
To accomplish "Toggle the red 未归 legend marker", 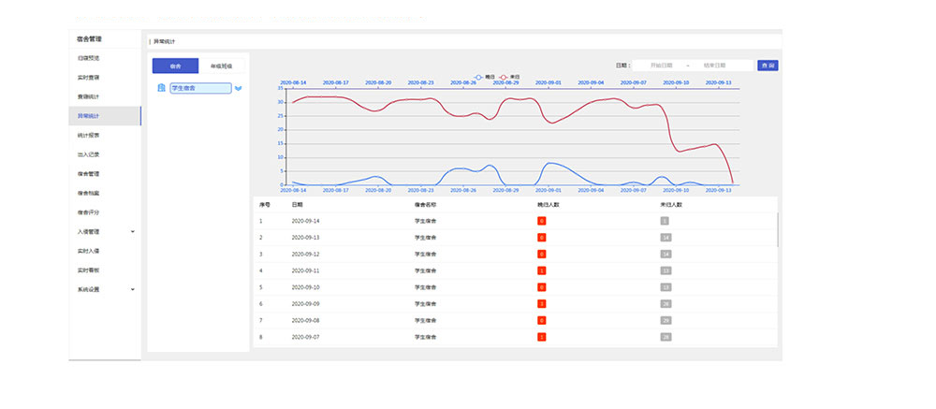I will coord(504,77).
